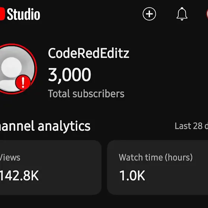Click the Last 28 days period text
Viewport: 208px width, 208px height.
point(191,126)
